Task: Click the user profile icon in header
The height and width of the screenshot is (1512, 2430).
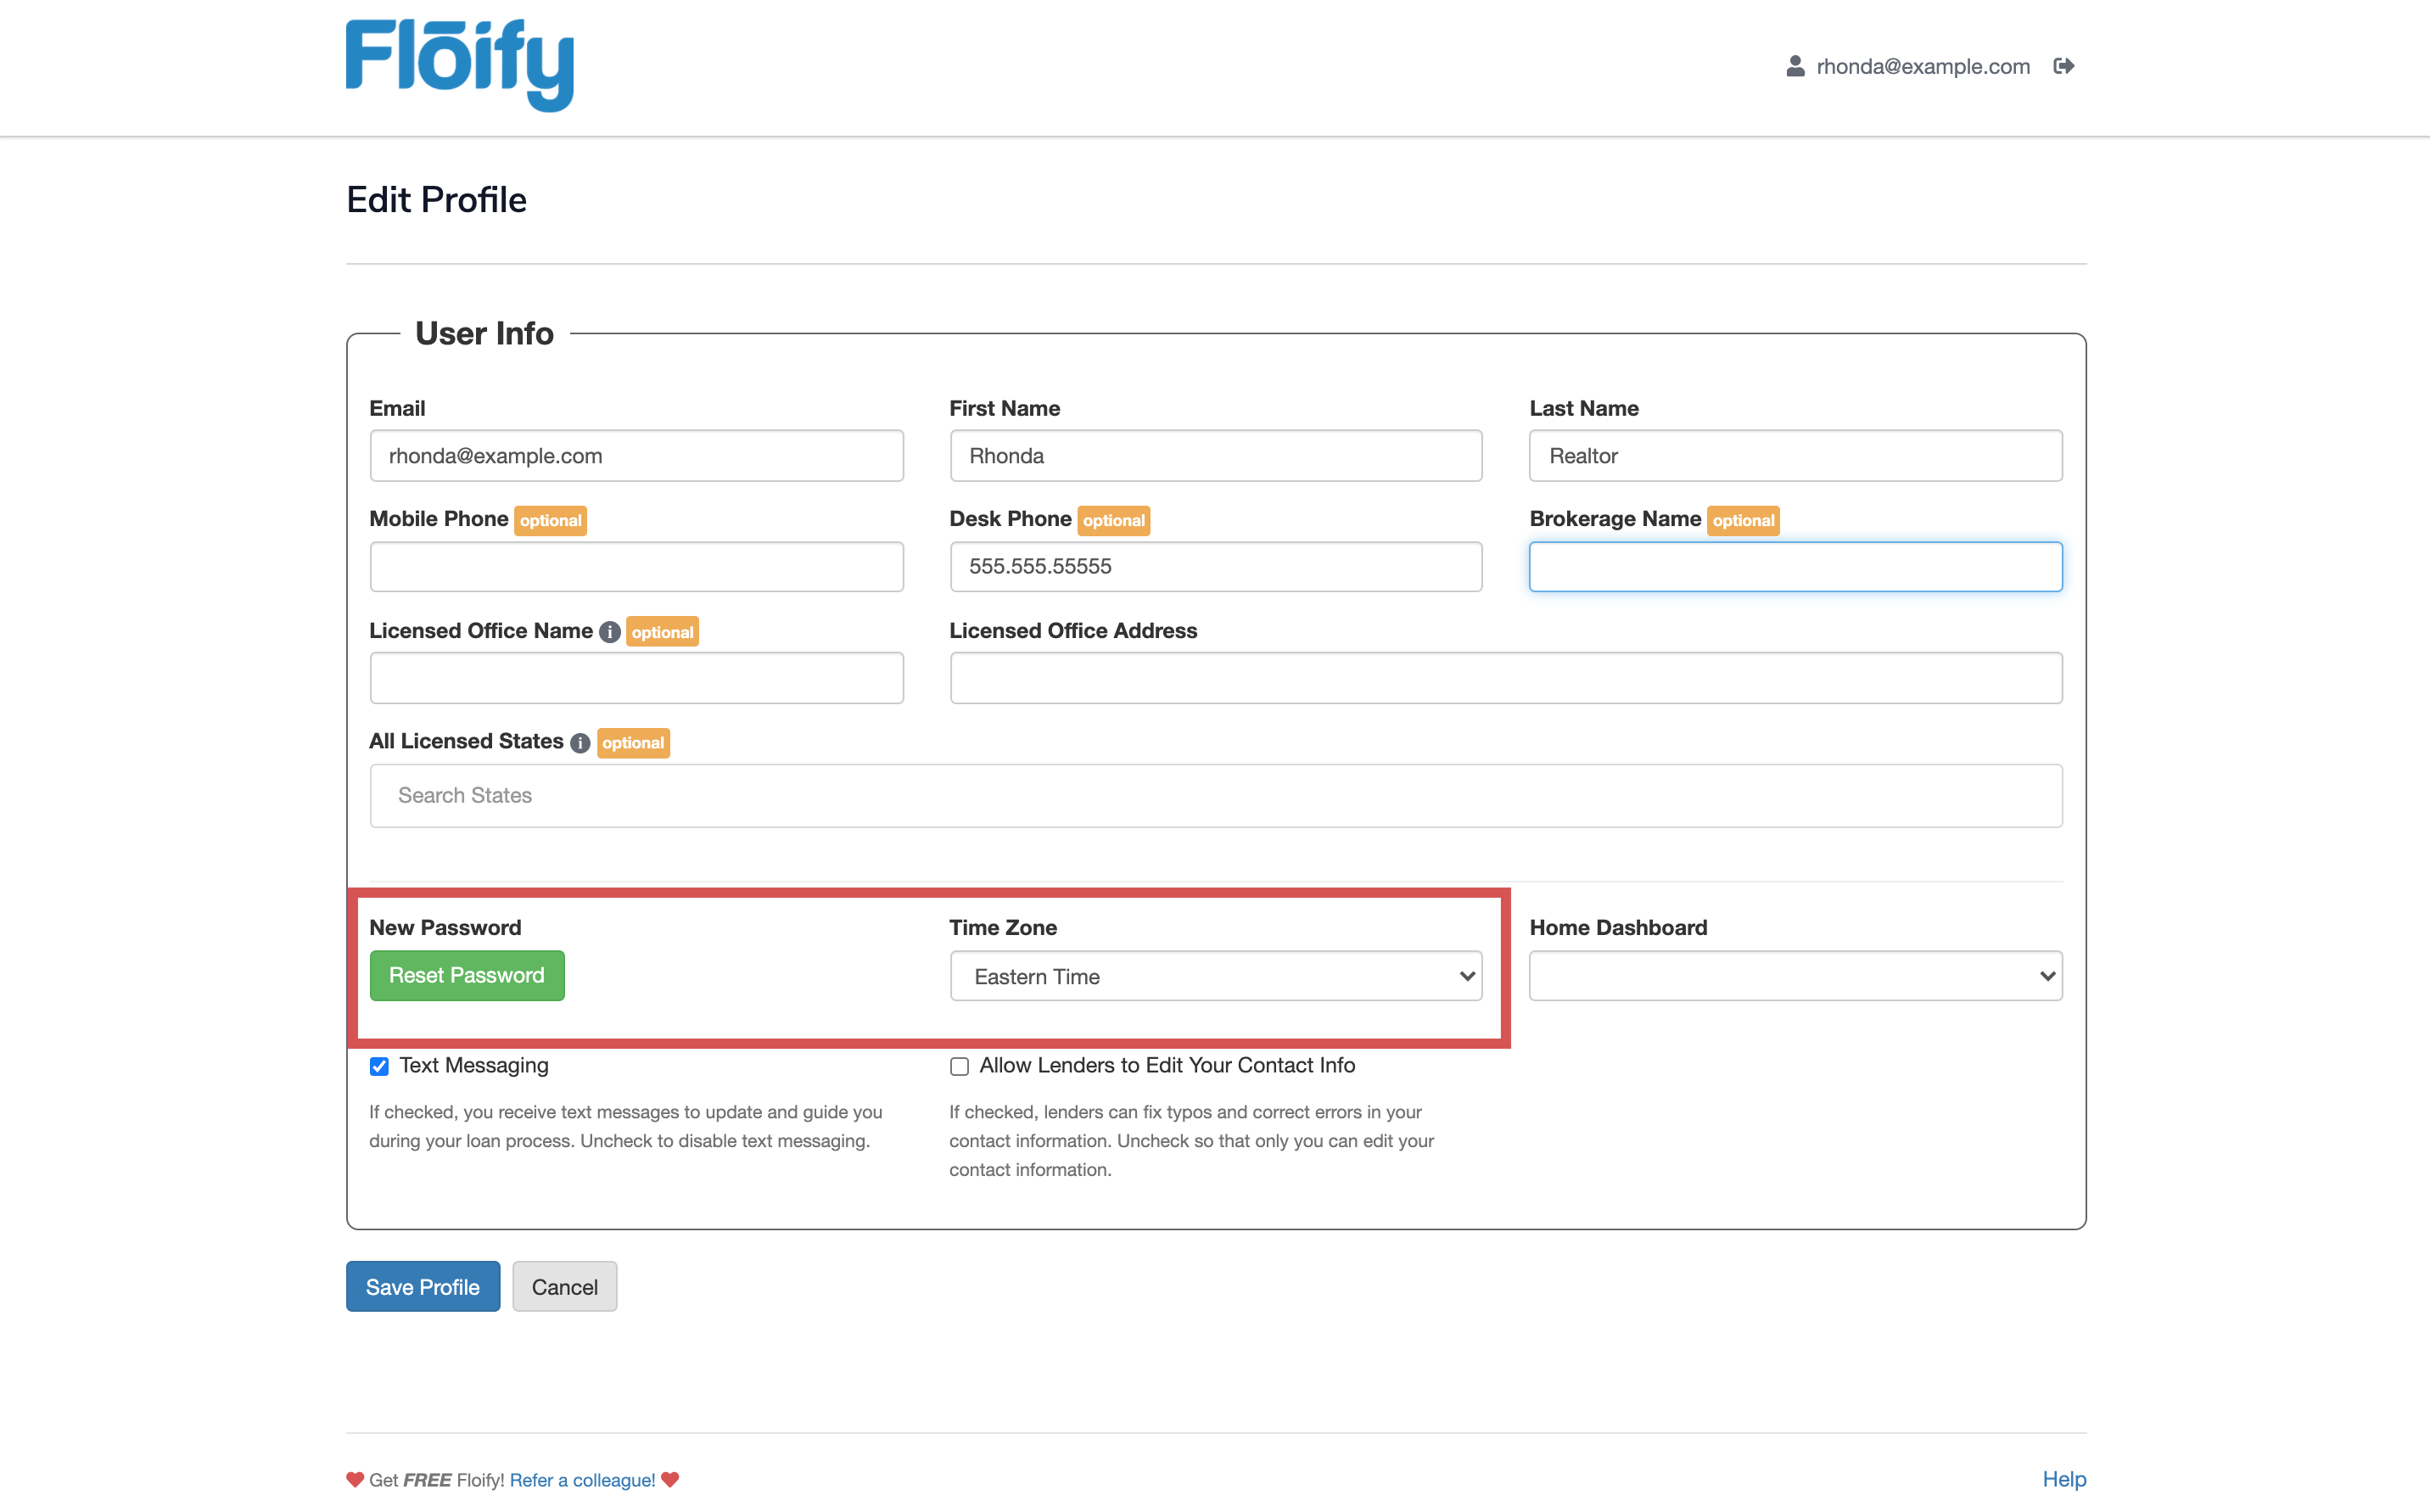Action: [x=1795, y=66]
